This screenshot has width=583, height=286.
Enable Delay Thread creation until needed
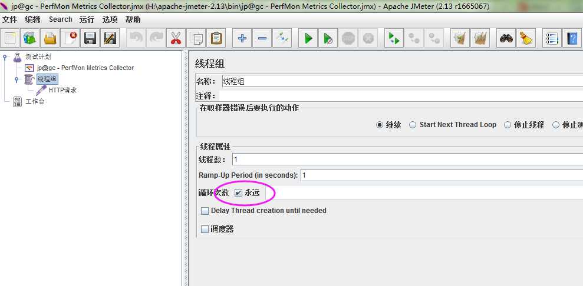[205, 211]
